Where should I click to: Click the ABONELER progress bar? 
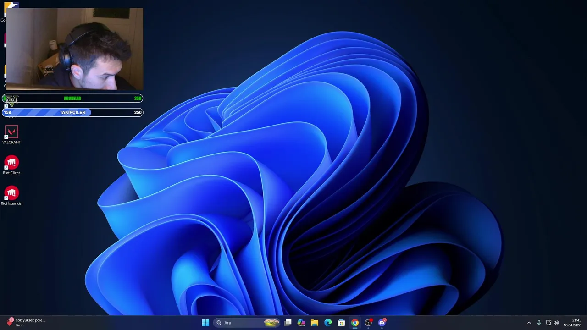[x=72, y=99]
